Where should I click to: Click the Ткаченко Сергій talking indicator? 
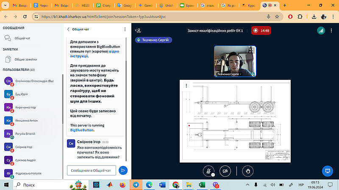click(153, 40)
